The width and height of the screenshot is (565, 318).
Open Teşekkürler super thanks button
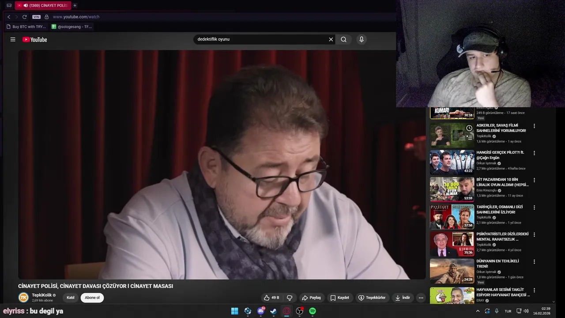point(372,298)
